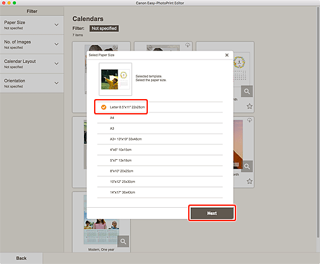Choose the A3 paper size
The width and height of the screenshot is (320, 264).
point(160,128)
